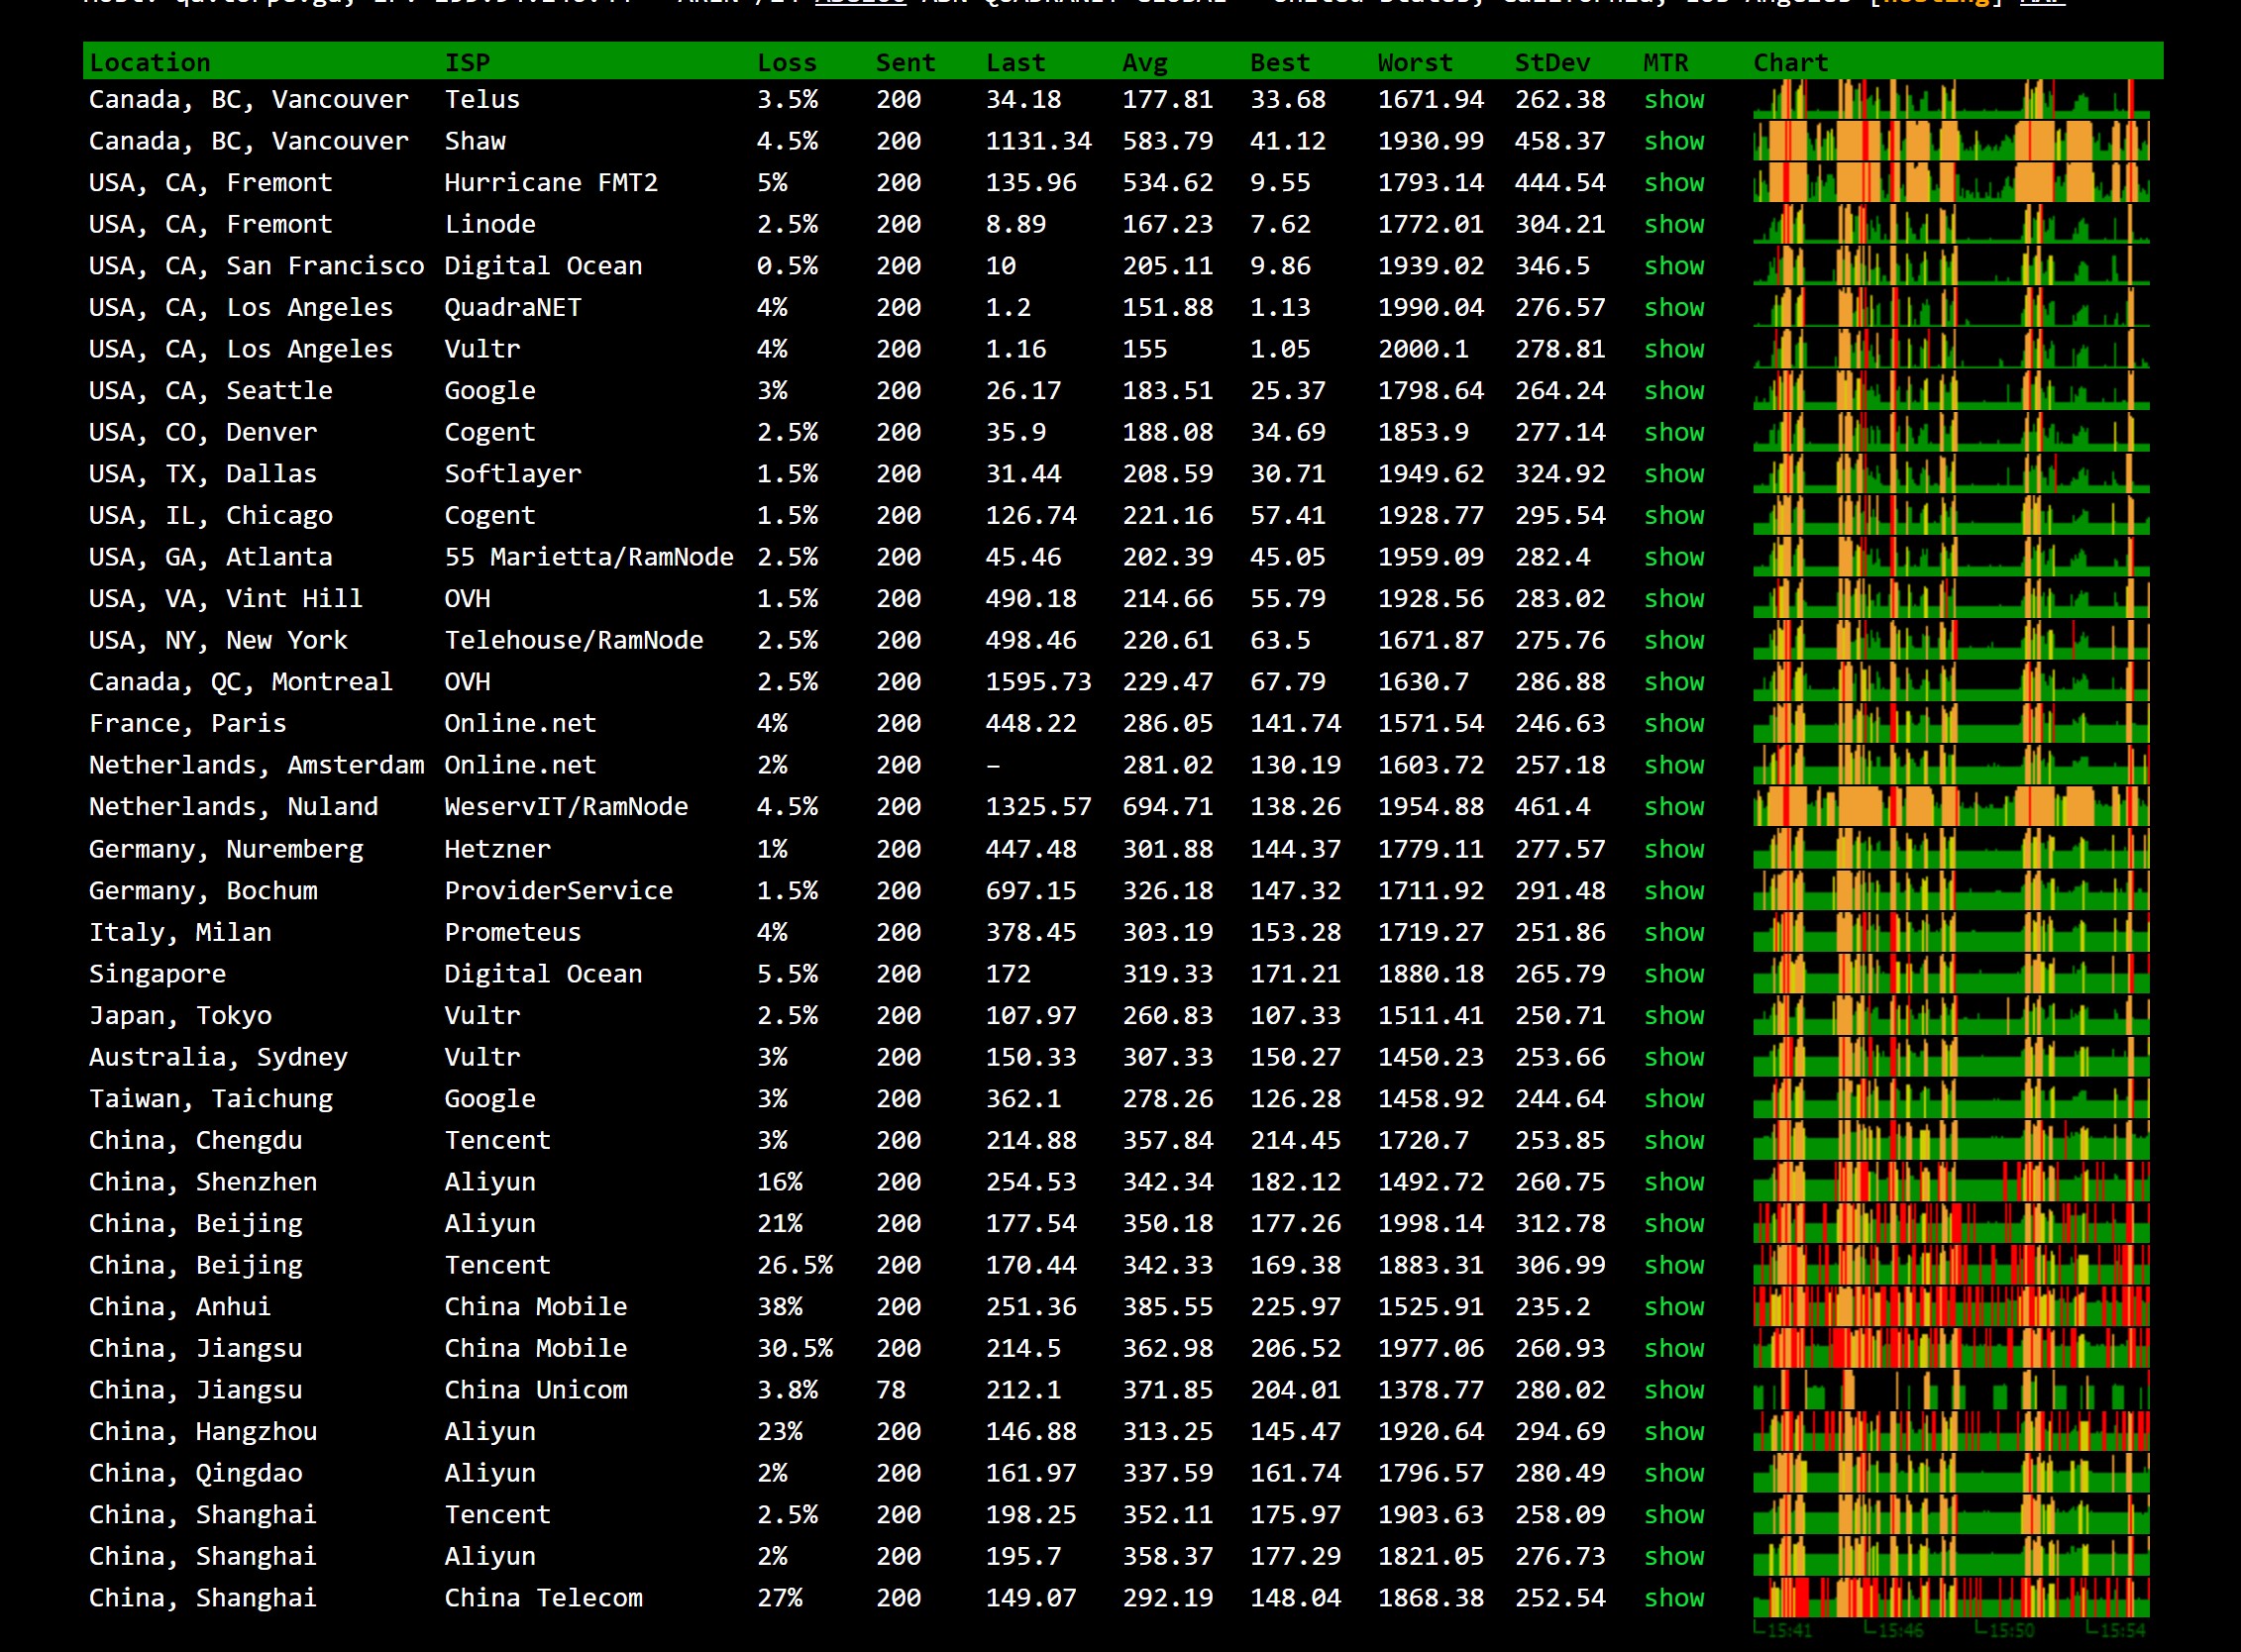
Task: Click show on the Hetzner Nuremberg row
Action: [1672, 849]
